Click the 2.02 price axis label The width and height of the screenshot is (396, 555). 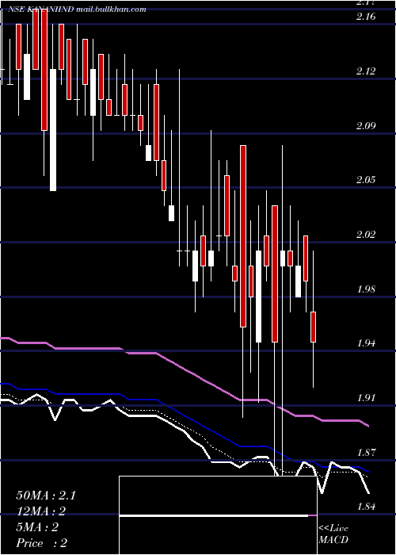pos(366,235)
